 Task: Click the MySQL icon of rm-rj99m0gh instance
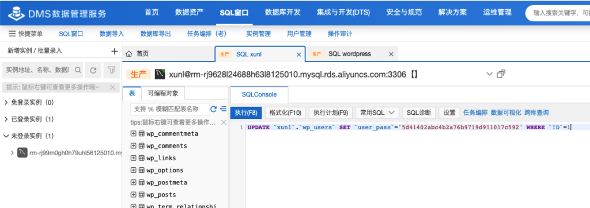tap(22, 153)
